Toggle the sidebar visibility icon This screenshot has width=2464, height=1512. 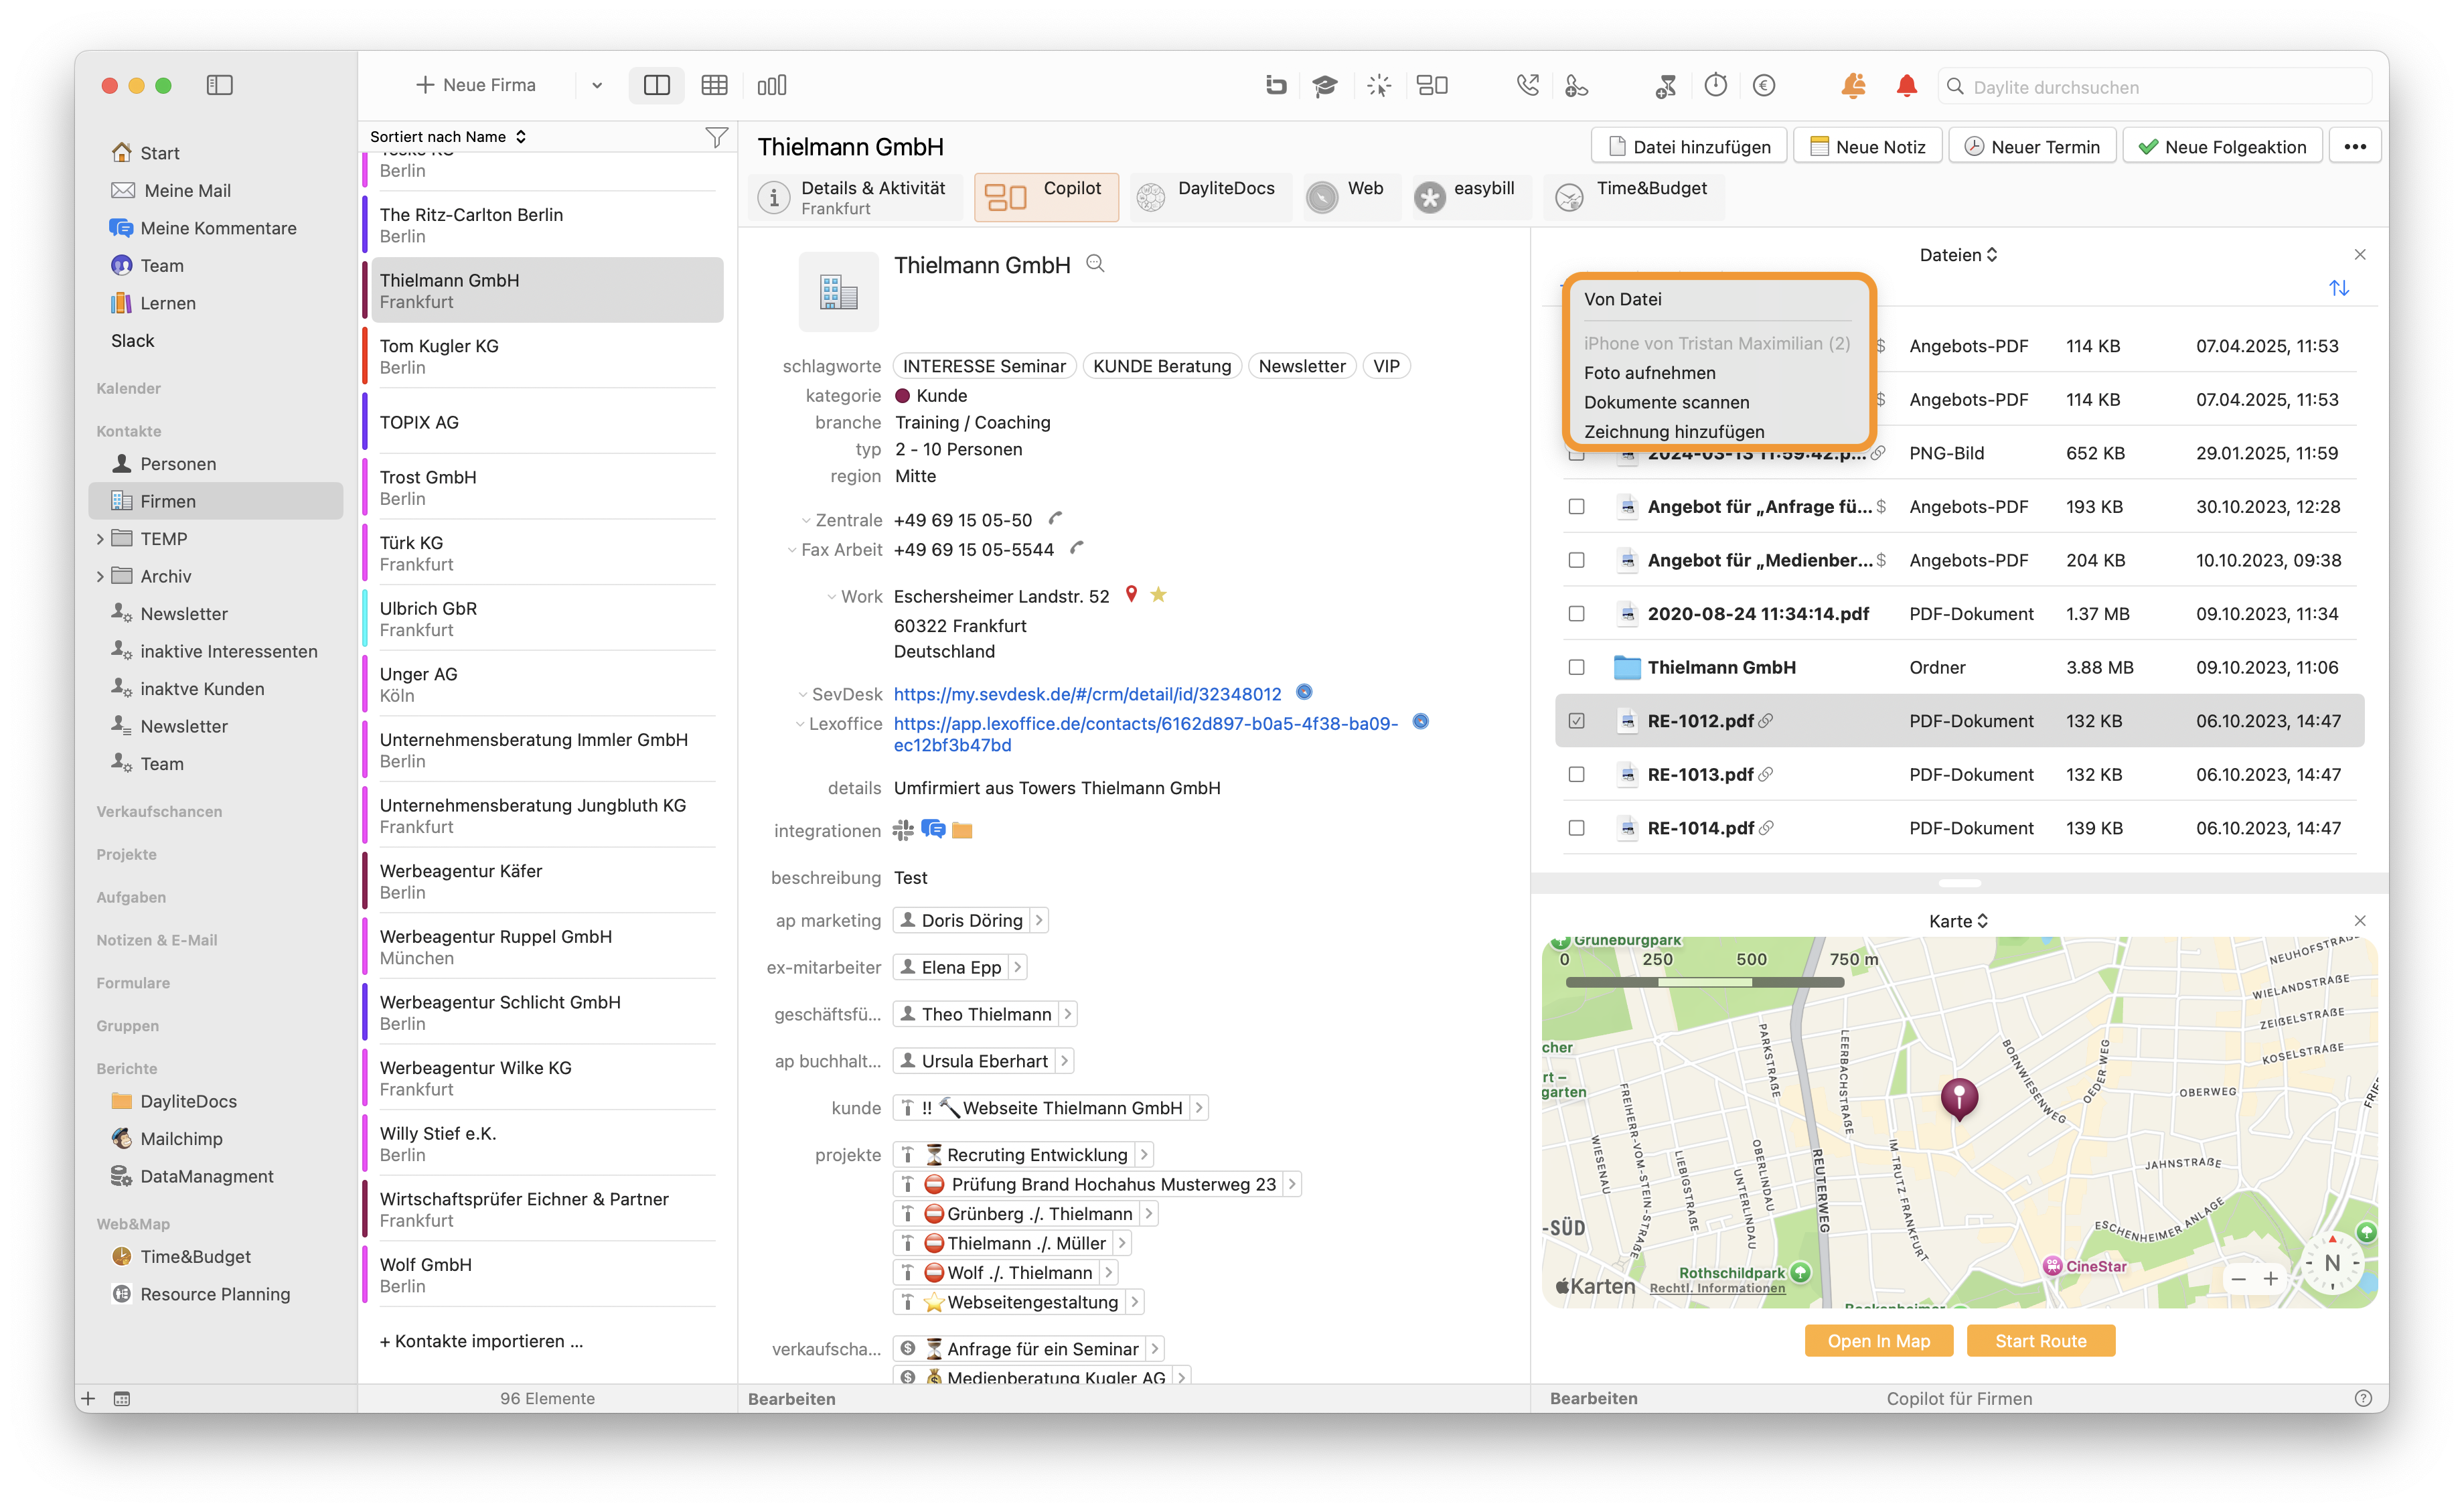220,86
